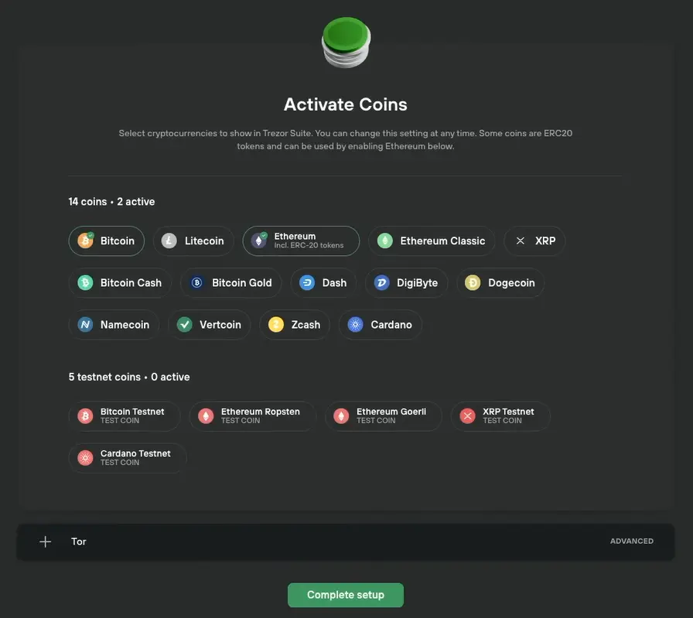Click the Cardano star icon

355,325
